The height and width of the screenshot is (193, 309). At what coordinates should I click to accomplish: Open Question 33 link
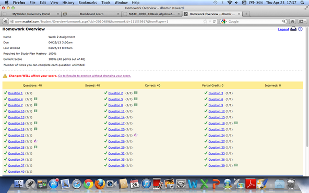point(217,153)
